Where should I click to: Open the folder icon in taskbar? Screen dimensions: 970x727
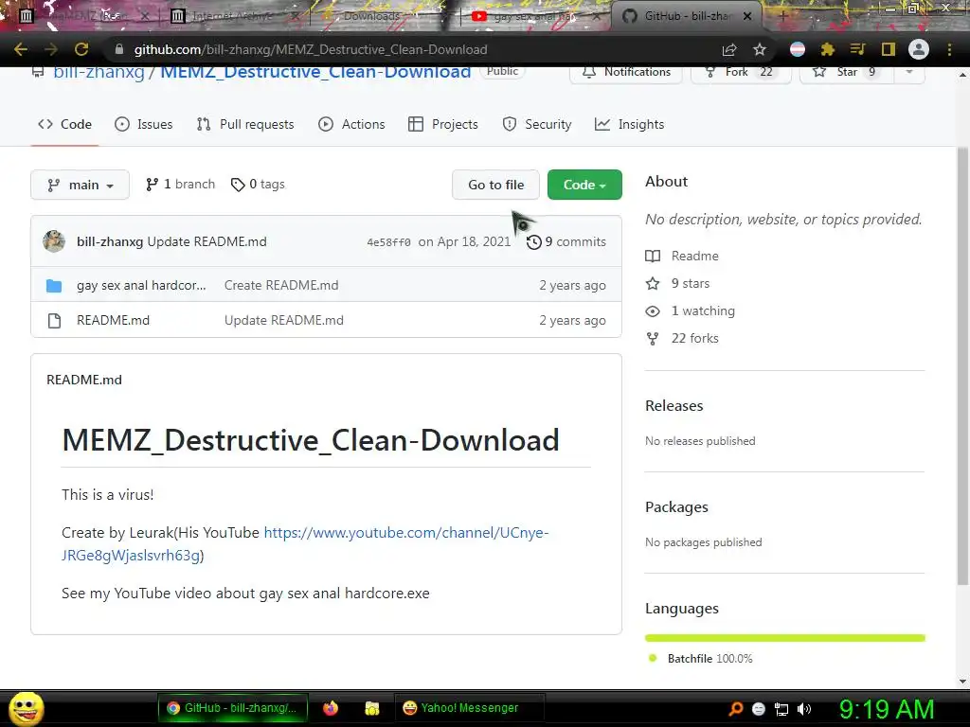point(371,708)
